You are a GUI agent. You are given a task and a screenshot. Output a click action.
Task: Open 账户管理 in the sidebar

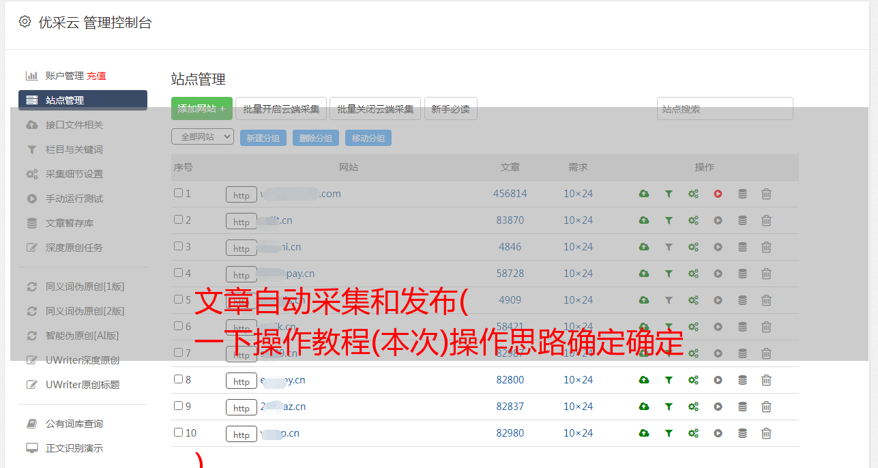click(x=64, y=76)
